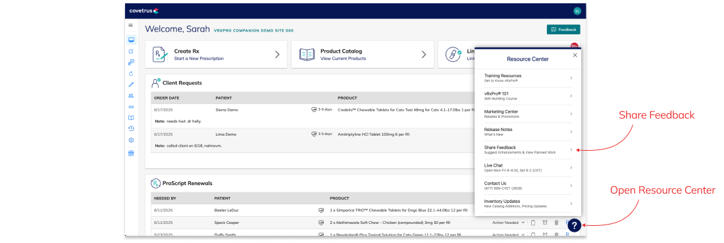Expand the Share Feedback entry chevron

[x=571, y=149]
